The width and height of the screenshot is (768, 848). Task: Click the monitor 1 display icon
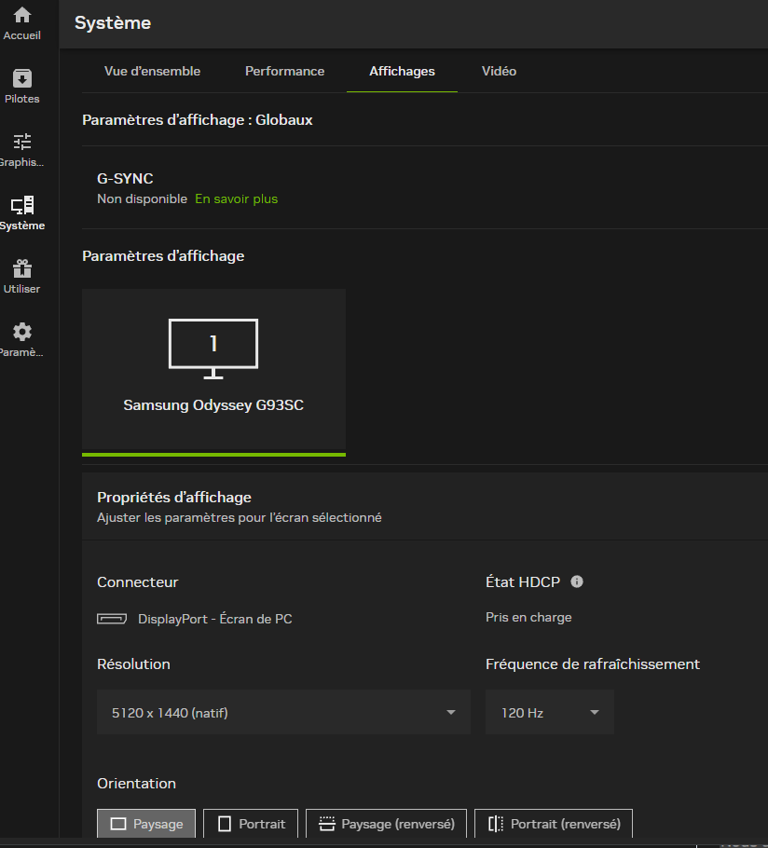tap(213, 348)
